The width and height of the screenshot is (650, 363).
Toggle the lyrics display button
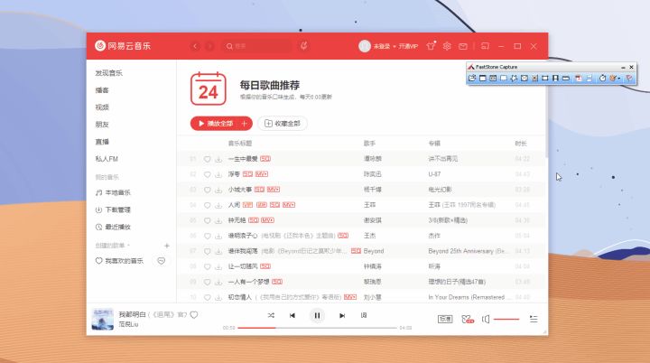point(364,315)
